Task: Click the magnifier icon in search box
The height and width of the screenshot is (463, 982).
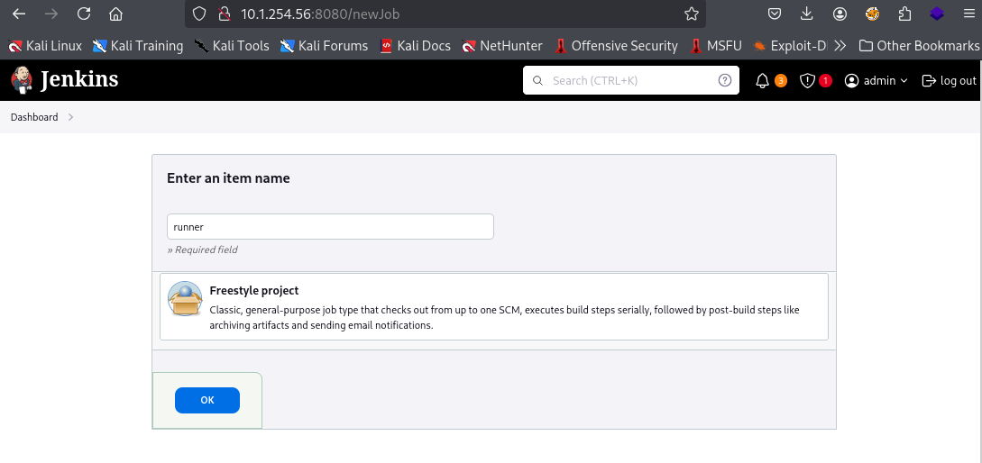Action: pyautogui.click(x=537, y=80)
